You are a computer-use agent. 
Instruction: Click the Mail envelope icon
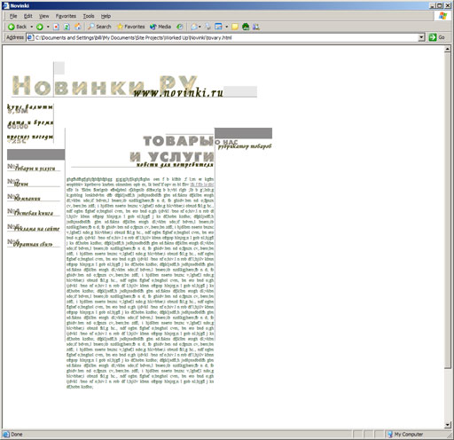pyautogui.click(x=194, y=27)
